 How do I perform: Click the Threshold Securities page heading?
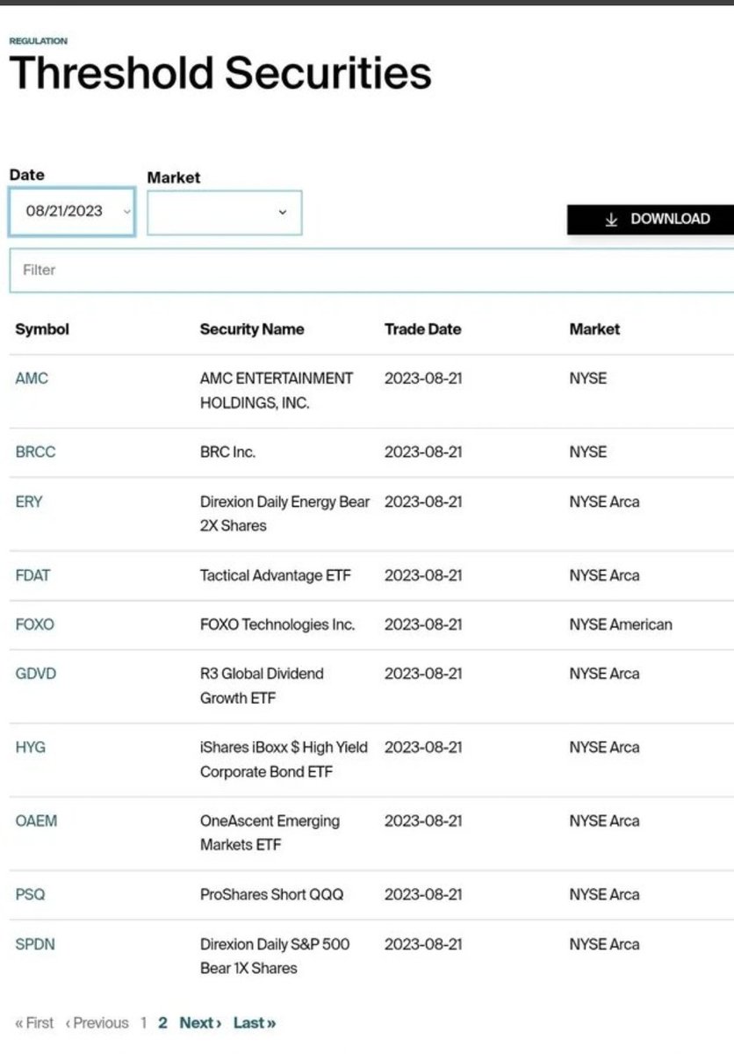(x=220, y=75)
